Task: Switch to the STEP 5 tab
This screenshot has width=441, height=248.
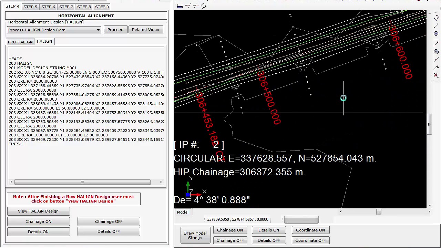Action: [x=30, y=7]
